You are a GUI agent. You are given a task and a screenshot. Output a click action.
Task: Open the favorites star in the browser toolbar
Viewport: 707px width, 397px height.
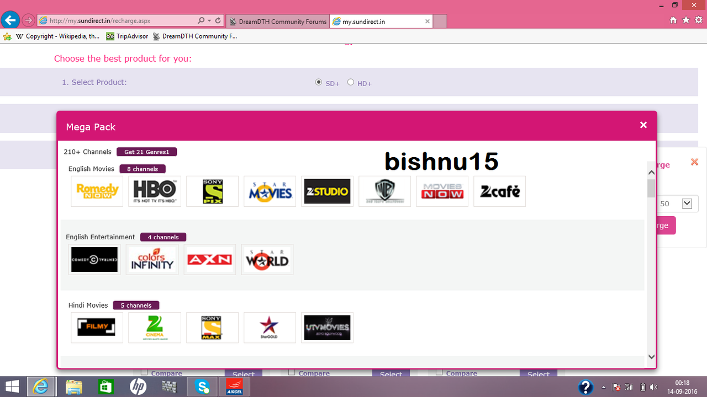[x=686, y=20]
